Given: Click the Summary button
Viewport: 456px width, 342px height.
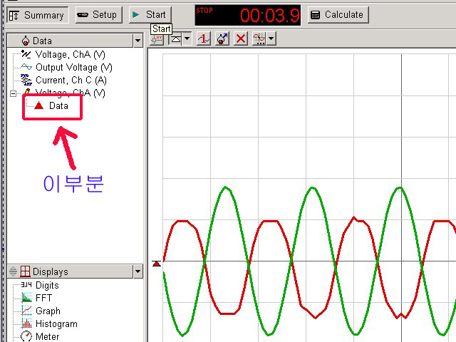Looking at the screenshot, I should click(38, 14).
